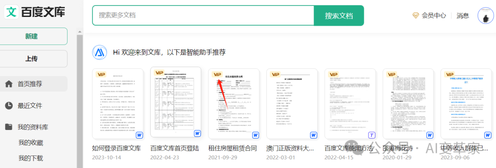Click date text 2022-04-15

tap(338, 157)
